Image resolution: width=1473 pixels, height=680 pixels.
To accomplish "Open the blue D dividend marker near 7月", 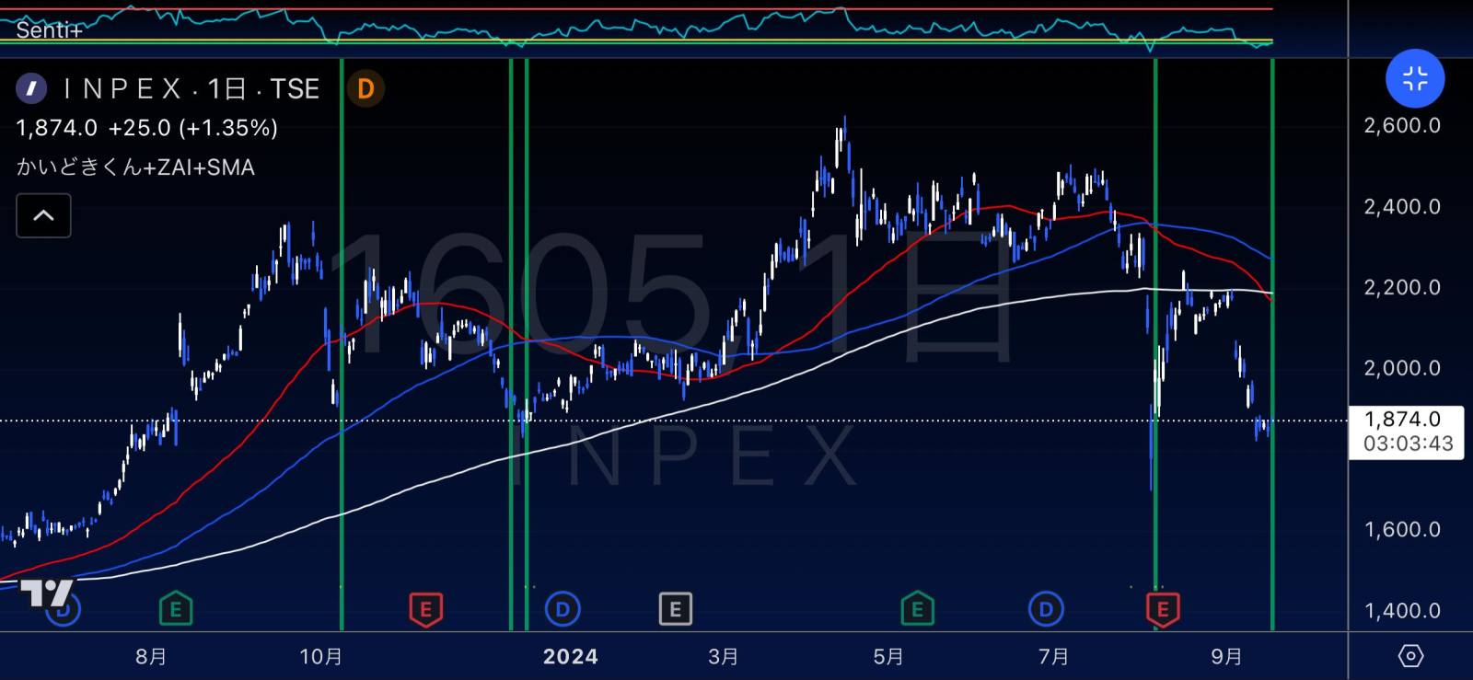I will pyautogui.click(x=1045, y=609).
